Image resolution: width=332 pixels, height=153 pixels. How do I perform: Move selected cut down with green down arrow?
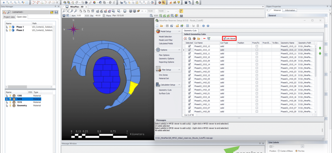coord(320,54)
